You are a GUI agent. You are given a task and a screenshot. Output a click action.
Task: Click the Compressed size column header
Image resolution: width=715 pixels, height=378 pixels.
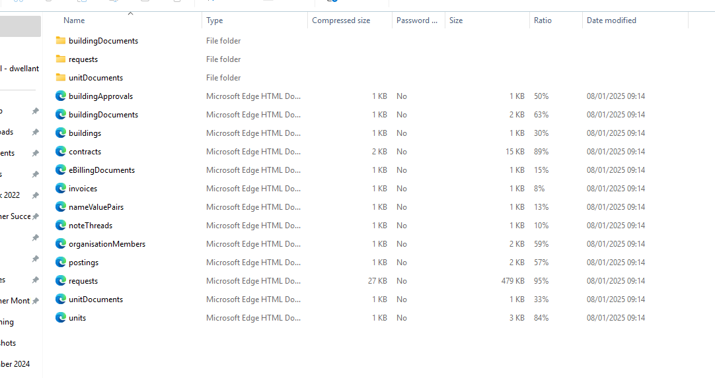click(x=341, y=20)
